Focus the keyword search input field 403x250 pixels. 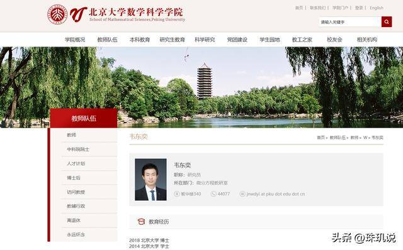pos(350,22)
